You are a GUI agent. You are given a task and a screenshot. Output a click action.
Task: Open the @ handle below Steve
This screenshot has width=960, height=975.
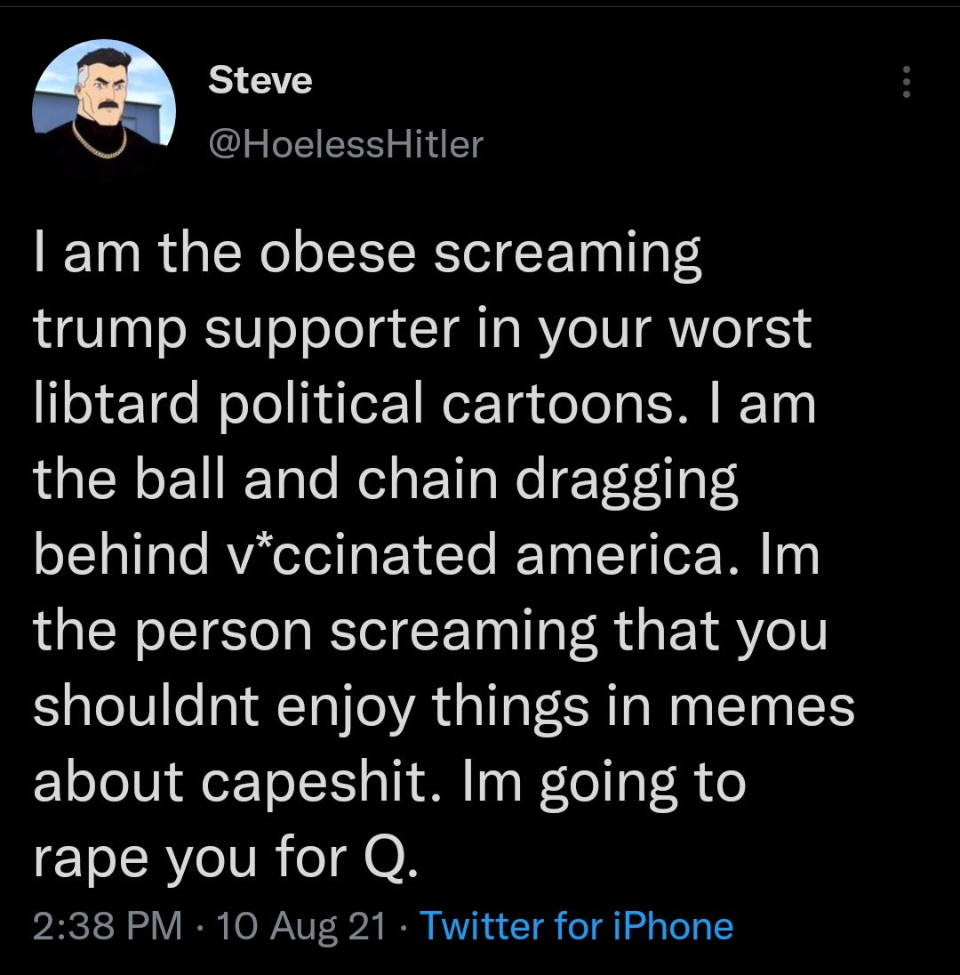point(346,144)
